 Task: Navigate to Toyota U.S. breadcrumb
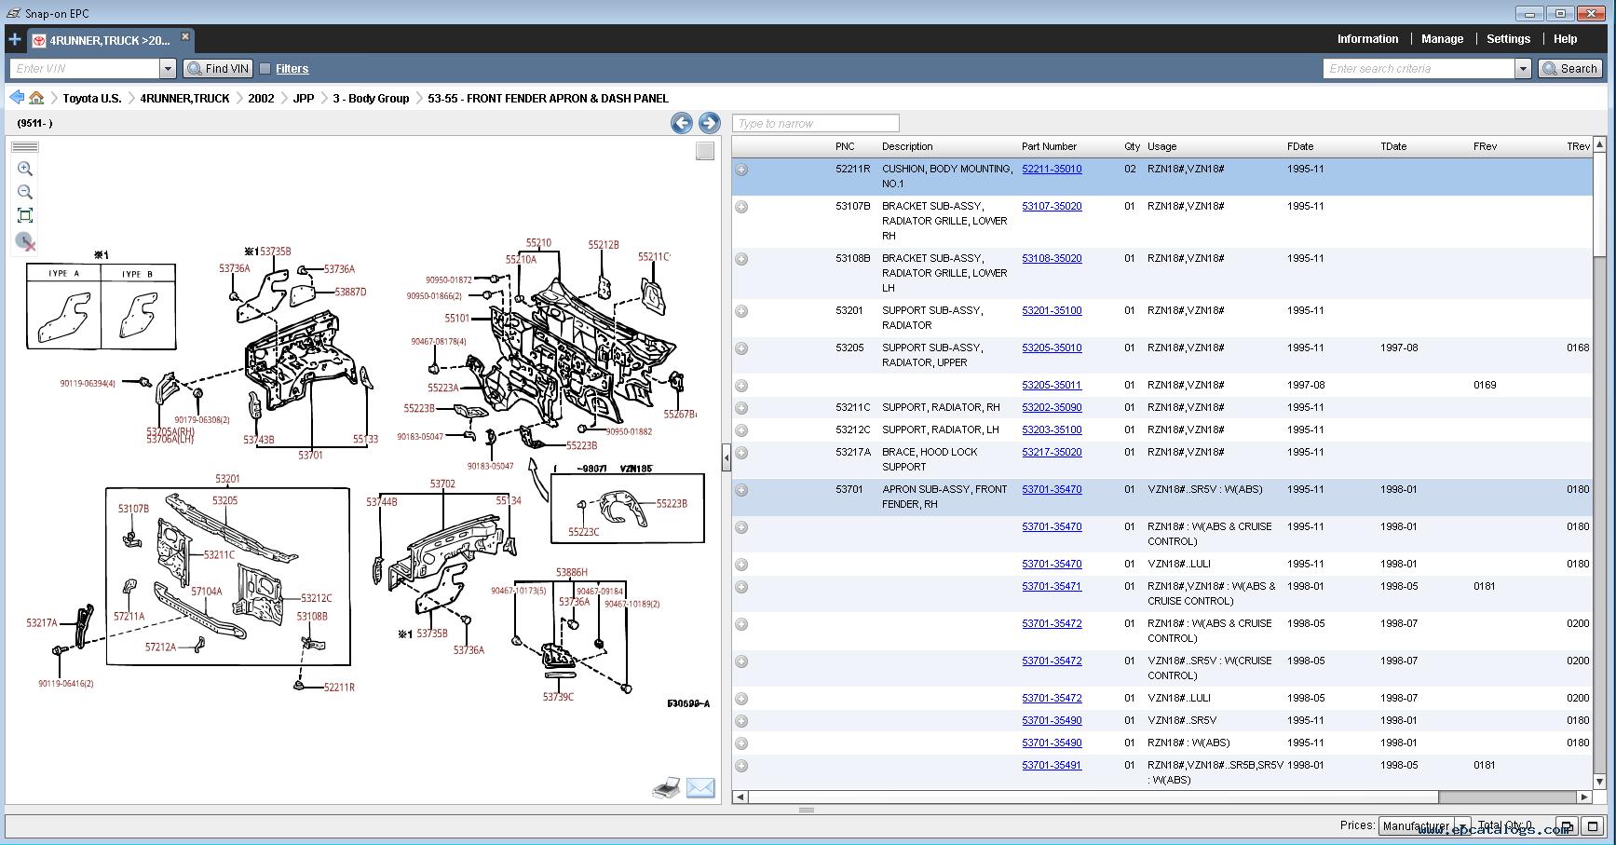click(x=92, y=98)
